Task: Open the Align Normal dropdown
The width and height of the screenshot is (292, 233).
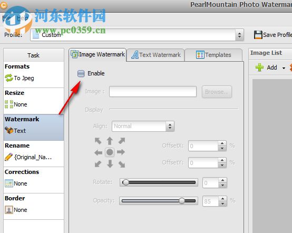Action: coord(143,126)
